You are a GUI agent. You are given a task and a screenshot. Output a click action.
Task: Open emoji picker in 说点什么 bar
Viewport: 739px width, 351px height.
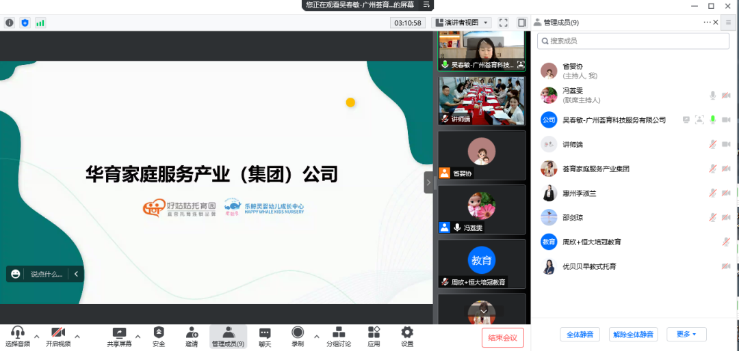16,274
